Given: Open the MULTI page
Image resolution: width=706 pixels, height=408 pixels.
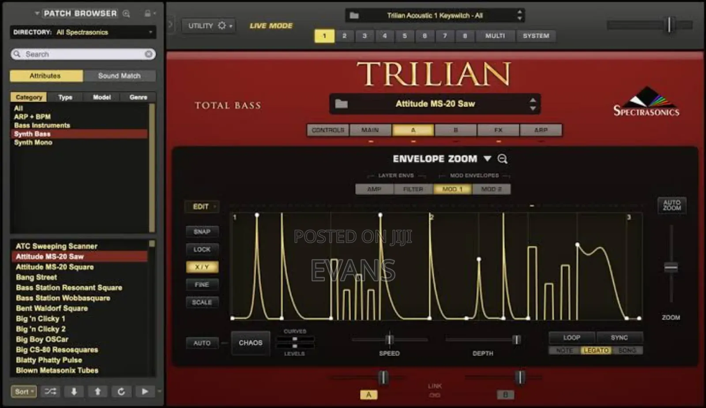Looking at the screenshot, I should [x=495, y=36].
